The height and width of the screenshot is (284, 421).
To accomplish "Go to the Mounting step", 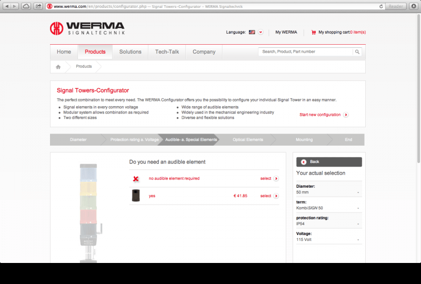I will [x=304, y=139].
